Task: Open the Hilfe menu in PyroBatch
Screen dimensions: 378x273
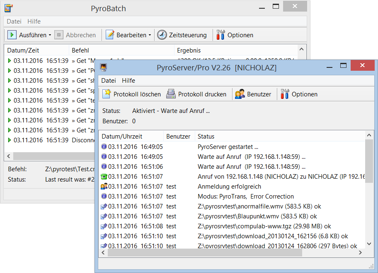Action: pyautogui.click(x=34, y=22)
